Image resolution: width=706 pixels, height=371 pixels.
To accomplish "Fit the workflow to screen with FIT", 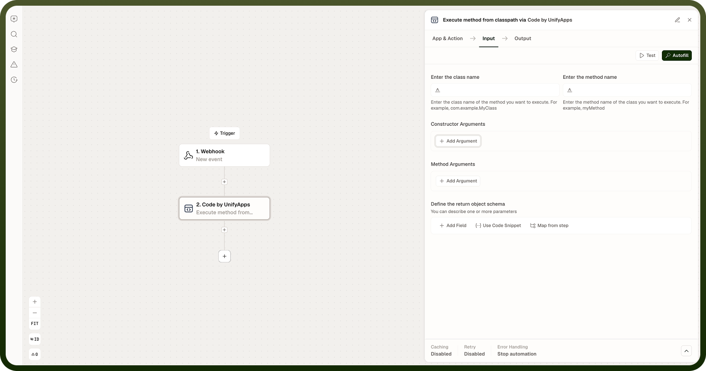I will coord(35,324).
